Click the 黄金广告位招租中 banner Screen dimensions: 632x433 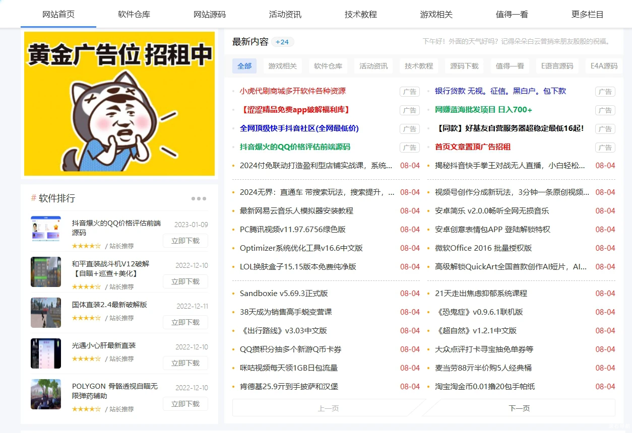tap(118, 104)
